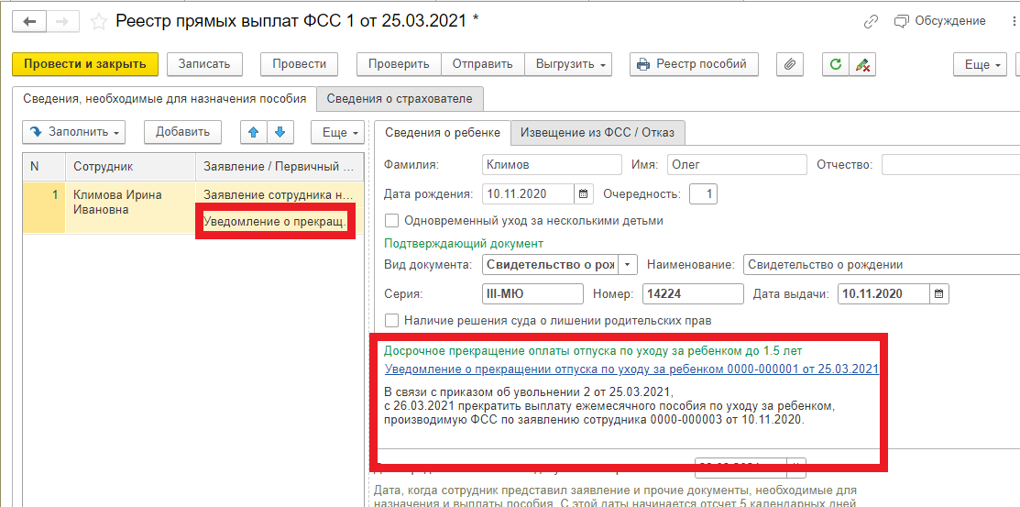The width and height of the screenshot is (1020, 507).
Task: Click the Фамилия field containing Климов
Action: click(x=552, y=165)
